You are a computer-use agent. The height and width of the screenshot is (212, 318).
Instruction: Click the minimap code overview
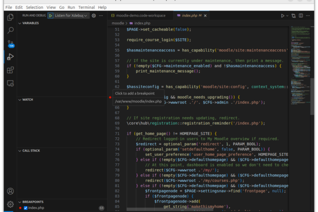[x=300, y=65]
